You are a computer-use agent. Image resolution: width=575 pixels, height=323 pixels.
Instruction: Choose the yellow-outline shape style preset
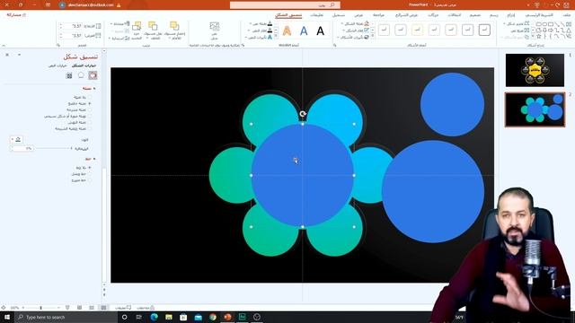417,30
